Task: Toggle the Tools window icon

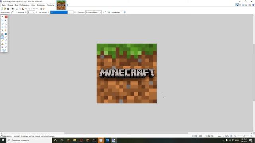Action: (x=237, y=5)
